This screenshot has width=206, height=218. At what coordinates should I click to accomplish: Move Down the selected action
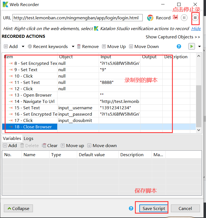click(144, 46)
